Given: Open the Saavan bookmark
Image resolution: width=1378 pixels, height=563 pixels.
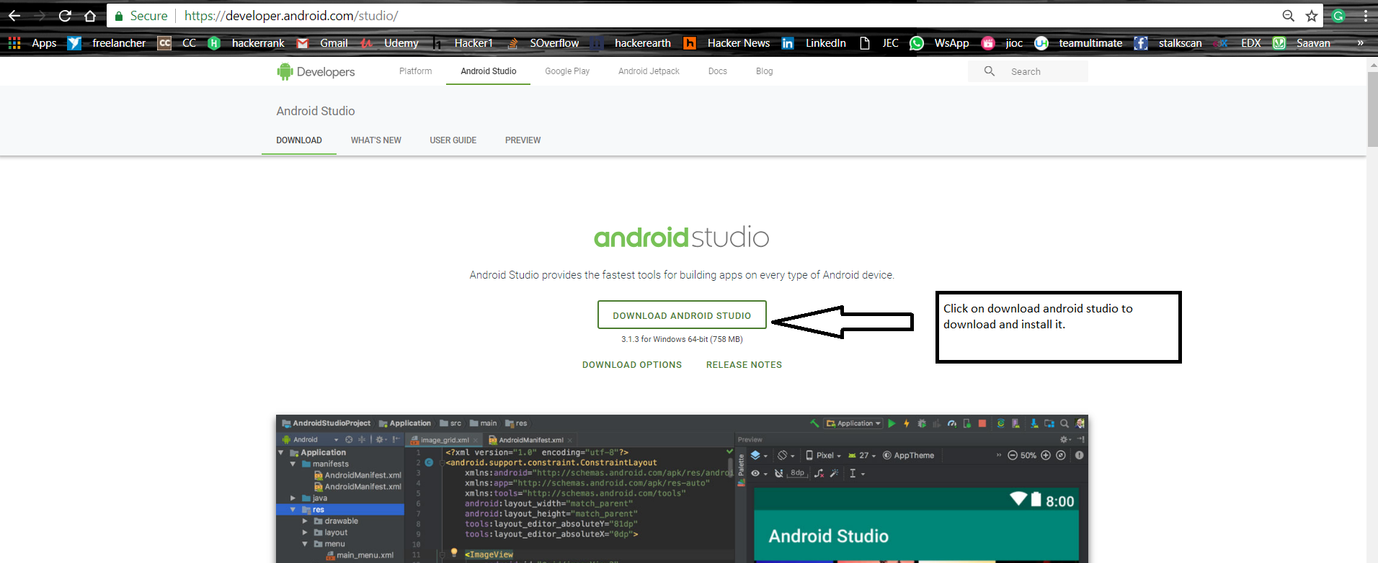Looking at the screenshot, I should 1302,43.
